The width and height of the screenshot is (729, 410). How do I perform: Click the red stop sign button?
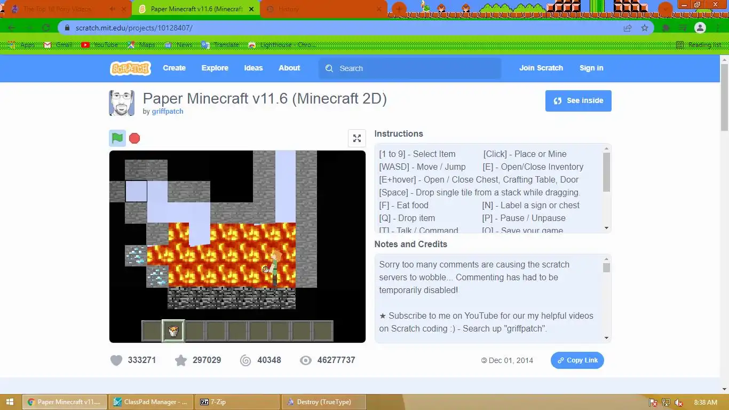(x=134, y=138)
